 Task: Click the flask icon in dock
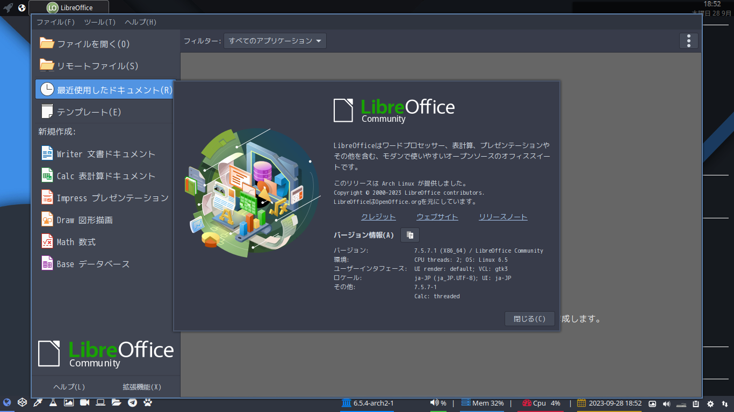(53, 402)
